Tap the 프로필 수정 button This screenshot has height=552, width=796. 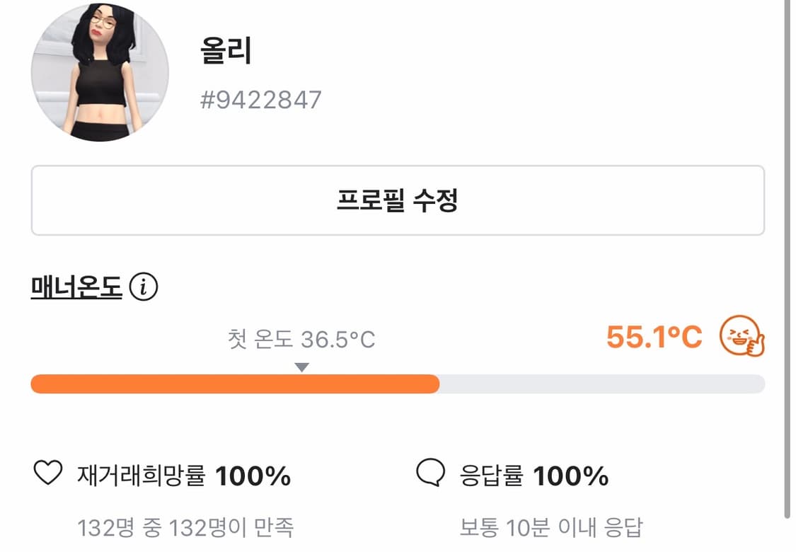pos(398,201)
